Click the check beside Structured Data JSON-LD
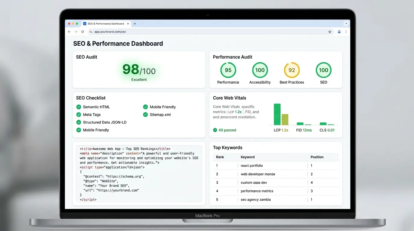Screen dimensions: 414x231 click(x=79, y=122)
